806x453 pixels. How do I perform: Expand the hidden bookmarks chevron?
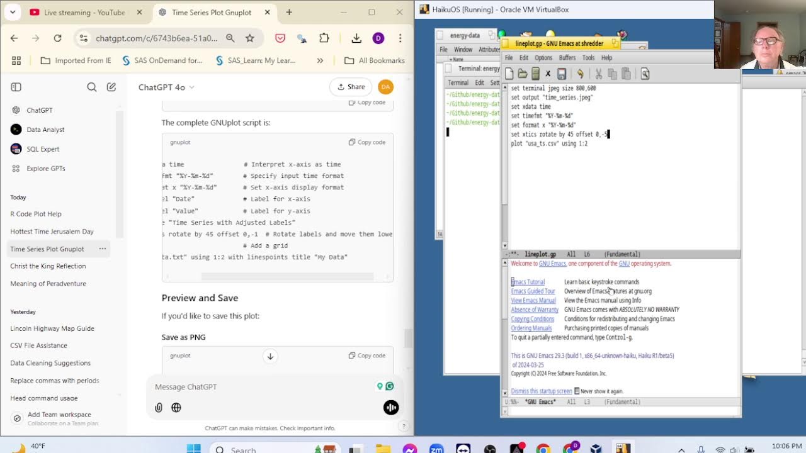(x=320, y=60)
